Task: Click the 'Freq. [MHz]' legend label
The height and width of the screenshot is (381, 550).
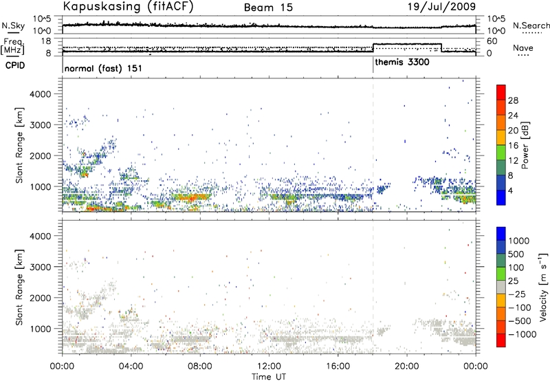Action: [13, 47]
